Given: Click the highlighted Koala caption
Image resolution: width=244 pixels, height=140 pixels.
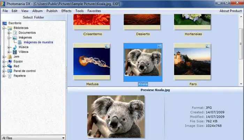Looking at the screenshot, I should click(143, 84).
